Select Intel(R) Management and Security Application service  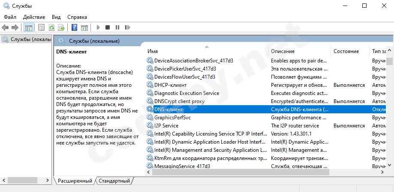211,150
